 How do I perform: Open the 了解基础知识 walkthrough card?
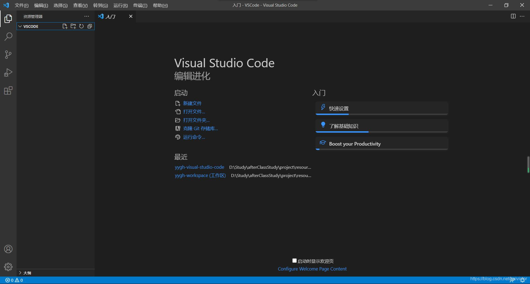[x=382, y=126]
